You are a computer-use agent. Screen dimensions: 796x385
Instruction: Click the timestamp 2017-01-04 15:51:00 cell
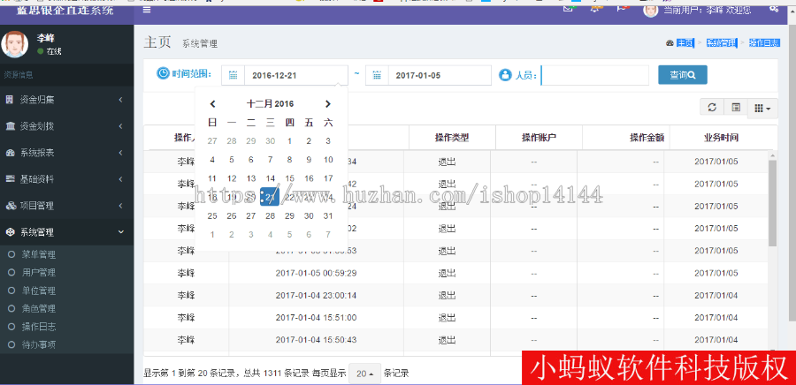click(316, 318)
